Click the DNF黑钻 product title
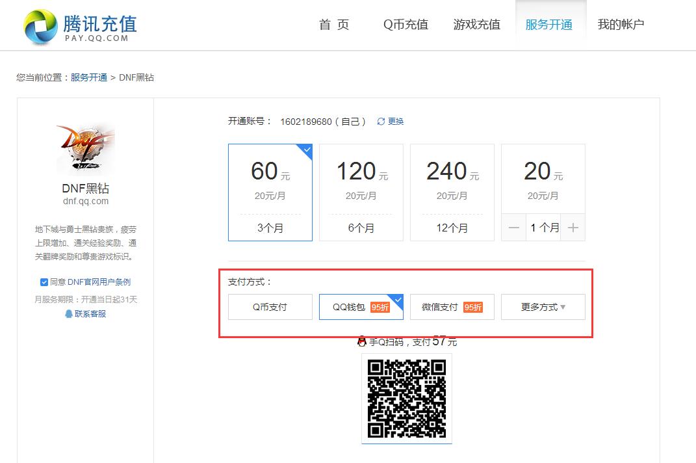 click(x=86, y=189)
